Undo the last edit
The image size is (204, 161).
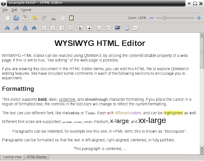click(x=35, y=18)
